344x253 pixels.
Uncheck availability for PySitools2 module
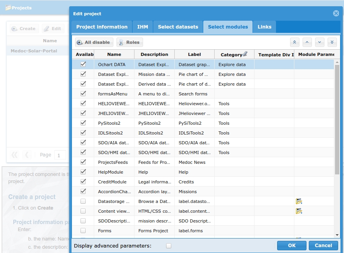83,123
